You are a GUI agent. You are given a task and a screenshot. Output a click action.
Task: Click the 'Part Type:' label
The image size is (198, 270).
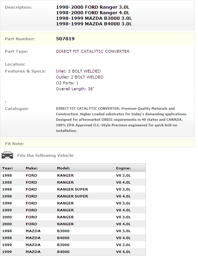[17, 51]
